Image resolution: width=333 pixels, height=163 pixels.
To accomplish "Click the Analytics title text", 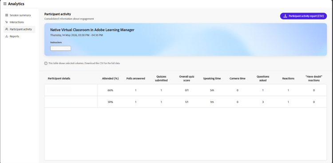I will [x=16, y=4].
